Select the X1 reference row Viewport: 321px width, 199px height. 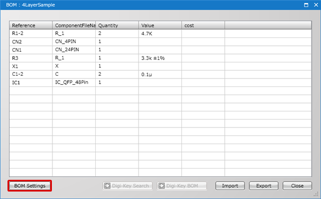[160, 66]
